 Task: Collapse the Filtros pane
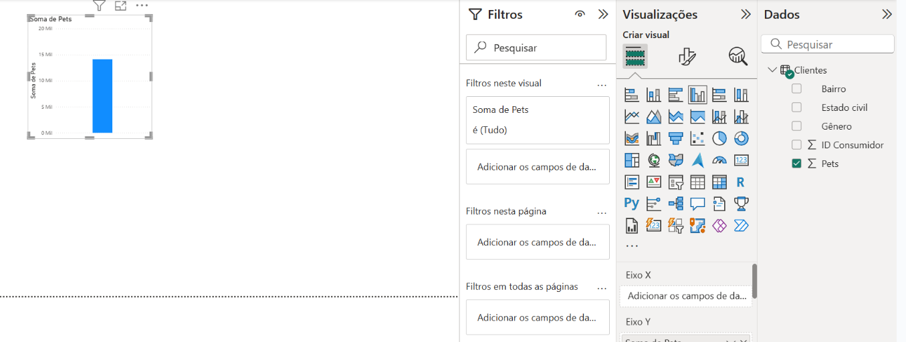tap(602, 14)
